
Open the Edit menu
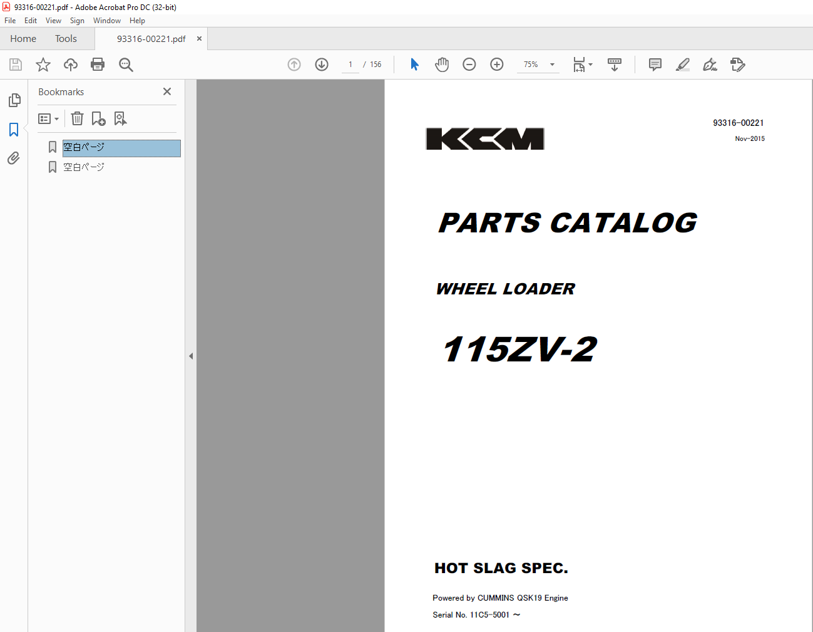[31, 21]
